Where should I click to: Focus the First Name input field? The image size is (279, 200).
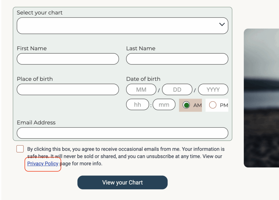[x=68, y=59]
